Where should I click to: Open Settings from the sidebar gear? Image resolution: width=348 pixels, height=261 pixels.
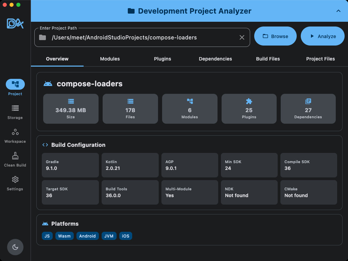[15, 183]
